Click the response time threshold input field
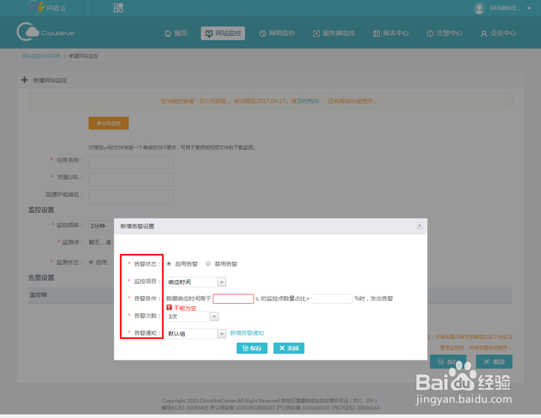 coord(233,298)
